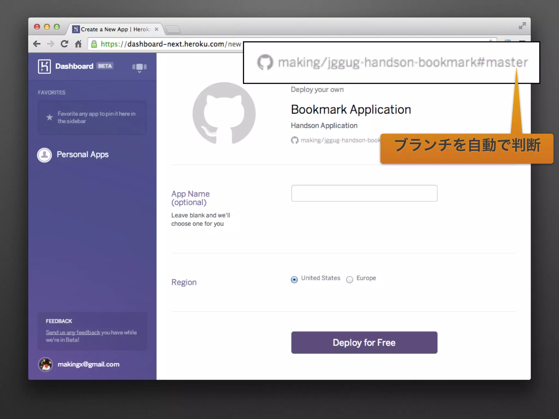Open a new browser tab
This screenshot has height=419, width=559.
pyautogui.click(x=173, y=29)
